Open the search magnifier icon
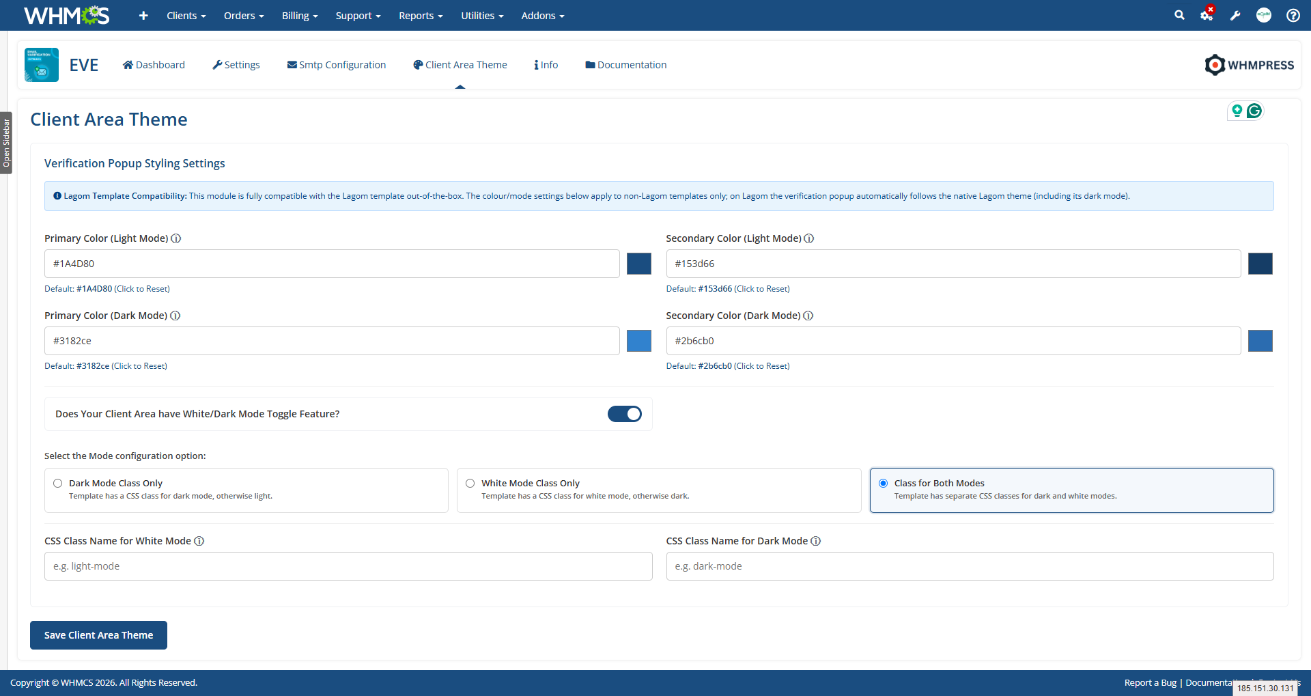This screenshot has height=696, width=1311. click(x=1179, y=15)
